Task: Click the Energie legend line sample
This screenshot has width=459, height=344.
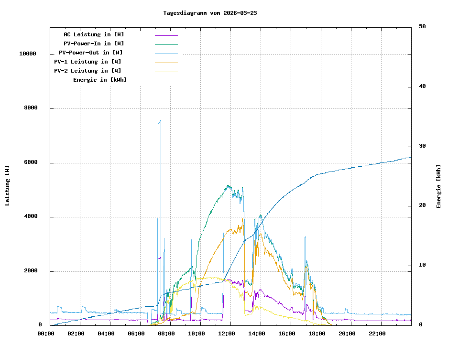Action: click(x=166, y=80)
